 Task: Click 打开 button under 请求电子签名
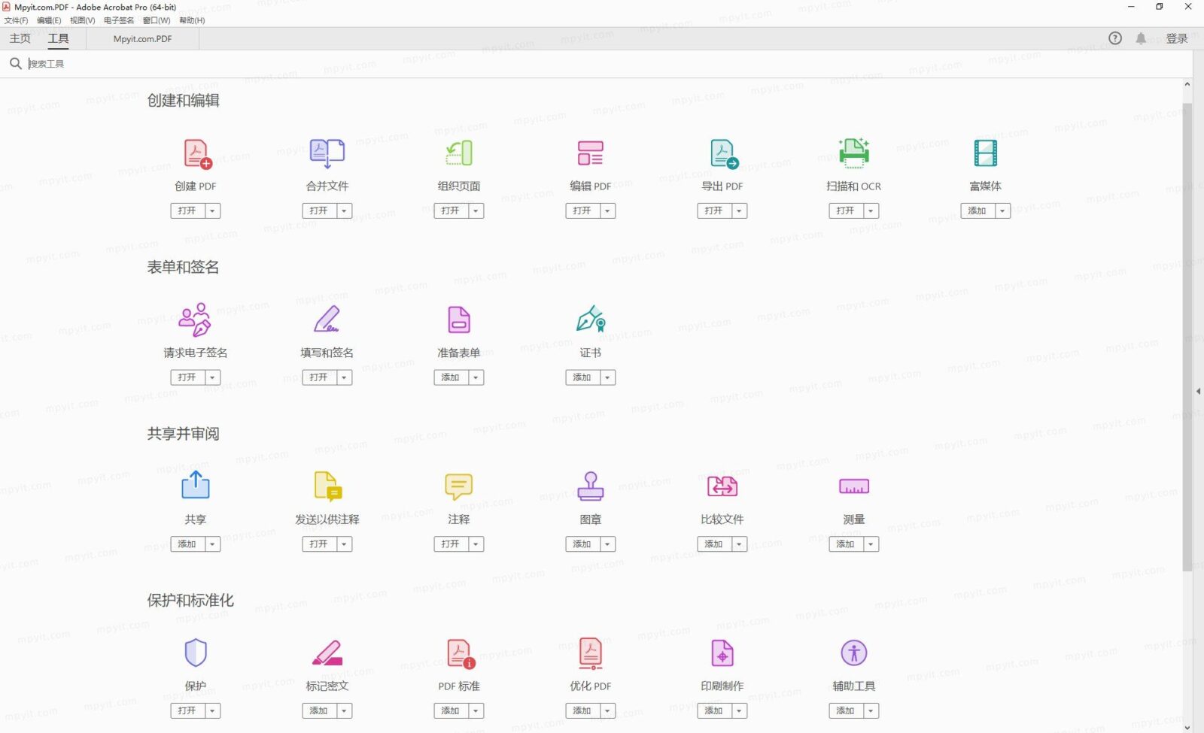[187, 377]
